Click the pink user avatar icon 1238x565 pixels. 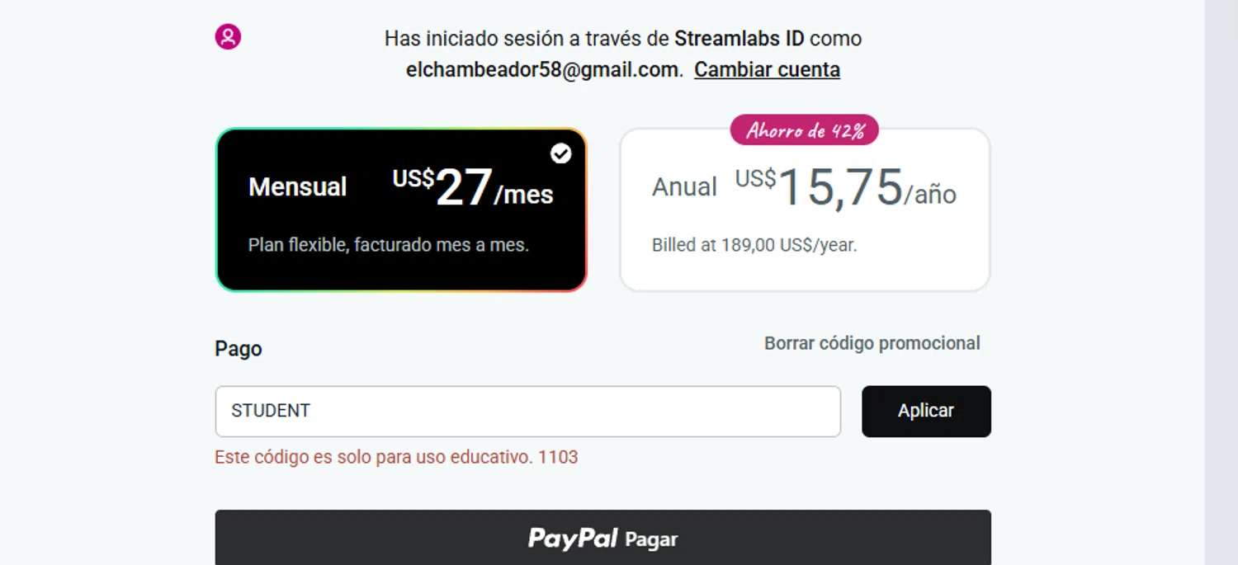pyautogui.click(x=228, y=36)
